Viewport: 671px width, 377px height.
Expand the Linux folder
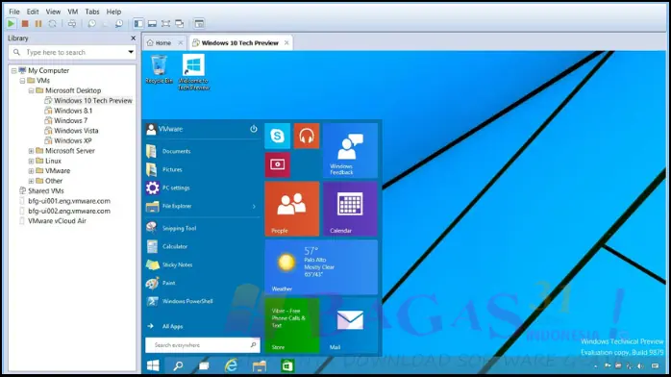pos(31,161)
